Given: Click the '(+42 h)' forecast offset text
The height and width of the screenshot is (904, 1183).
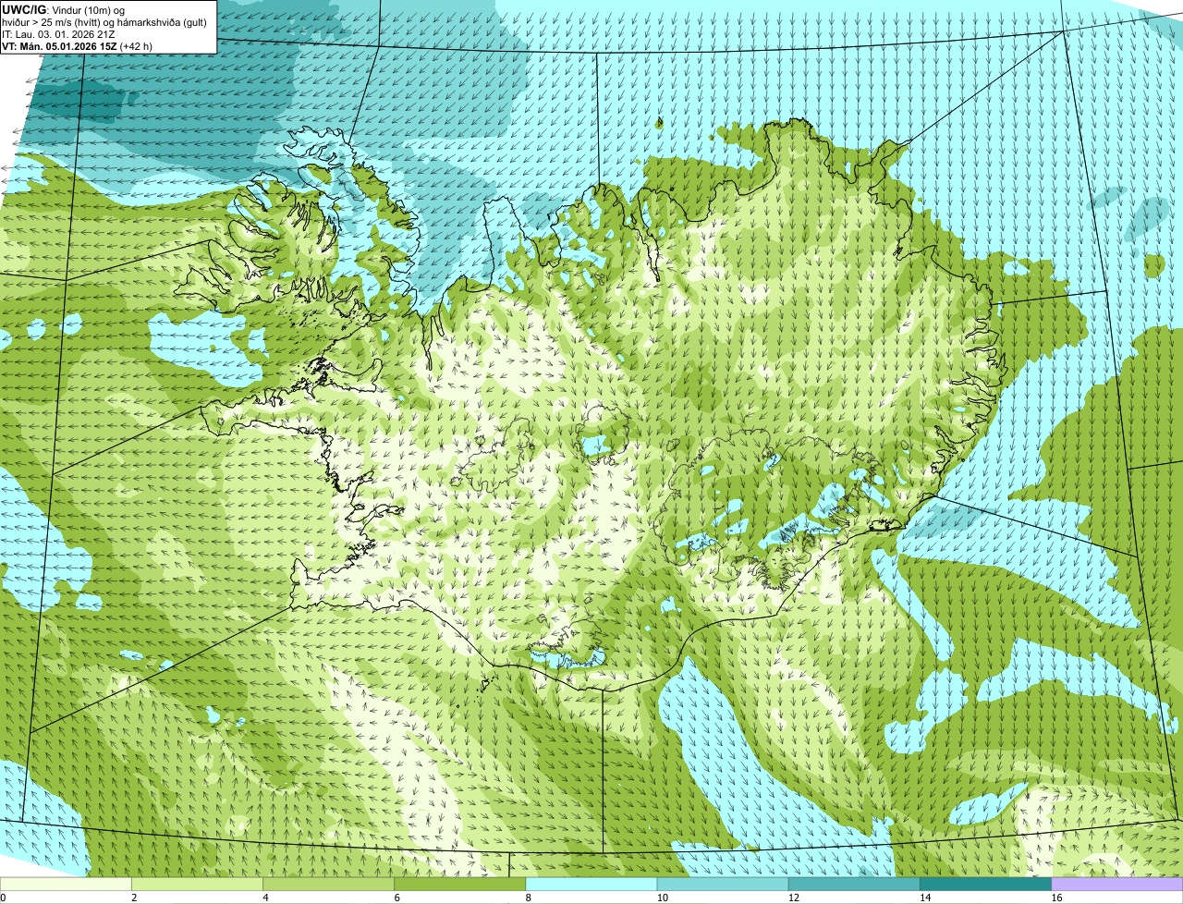Looking at the screenshot, I should click(136, 46).
